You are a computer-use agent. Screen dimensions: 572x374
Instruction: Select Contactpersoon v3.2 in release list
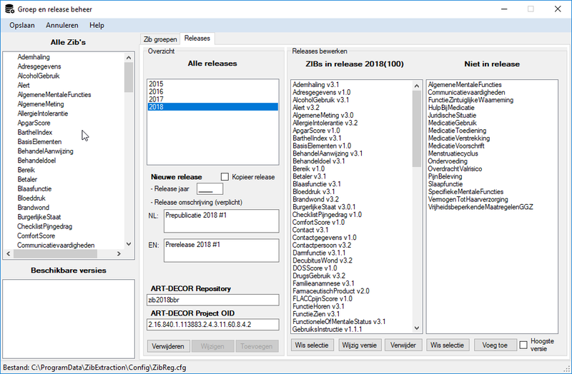pos(322,245)
